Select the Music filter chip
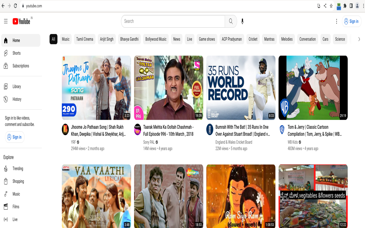The height and width of the screenshot is (228, 365). click(66, 39)
